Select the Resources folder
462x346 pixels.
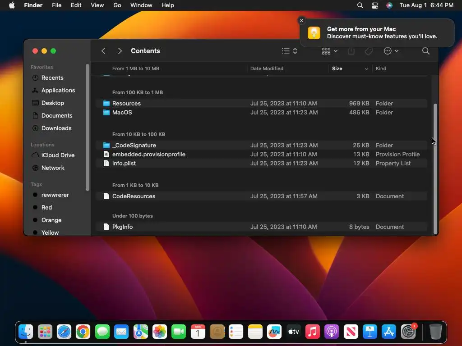(262, 103)
